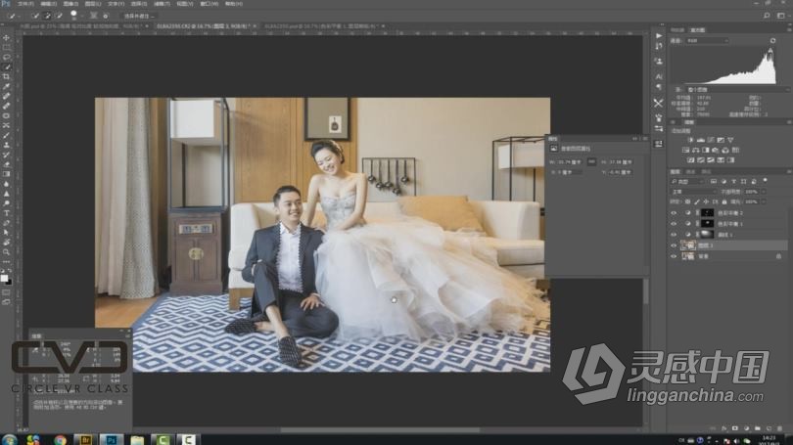
Task: Select the Quick Selection tool
Action: (6, 67)
